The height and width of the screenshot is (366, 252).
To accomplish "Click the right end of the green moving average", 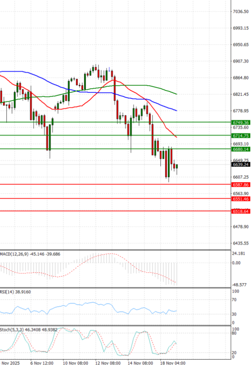I will (x=176, y=94).
